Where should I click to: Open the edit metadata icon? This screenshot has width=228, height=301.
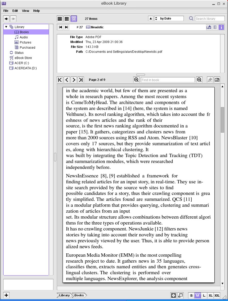pyautogui.click(x=209, y=27)
